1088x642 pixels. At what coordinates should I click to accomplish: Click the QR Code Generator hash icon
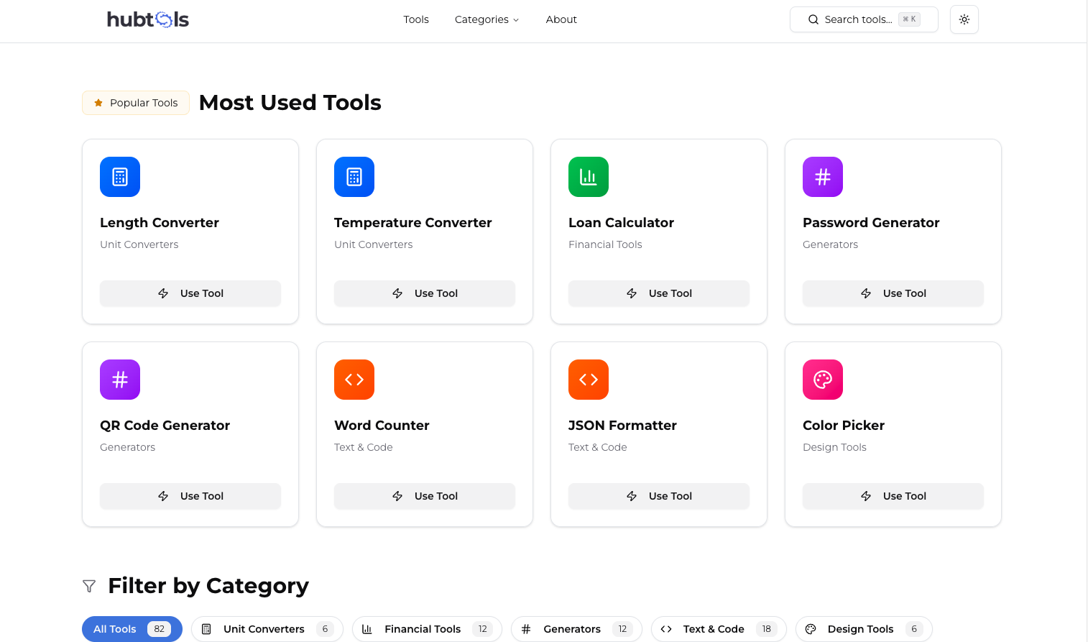pyautogui.click(x=119, y=380)
